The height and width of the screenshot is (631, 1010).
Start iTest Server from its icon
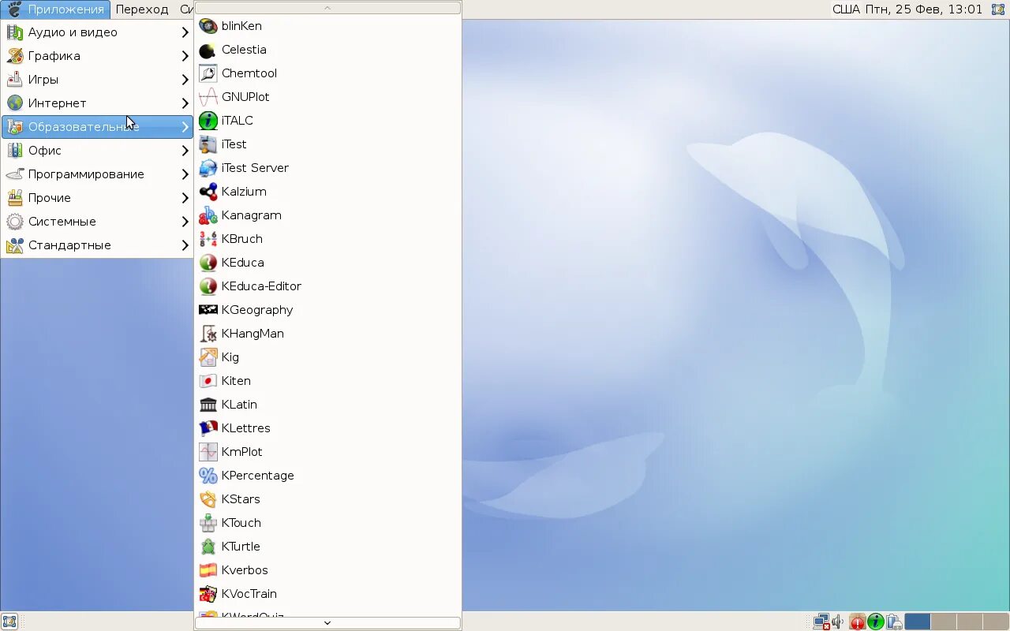[x=208, y=168]
